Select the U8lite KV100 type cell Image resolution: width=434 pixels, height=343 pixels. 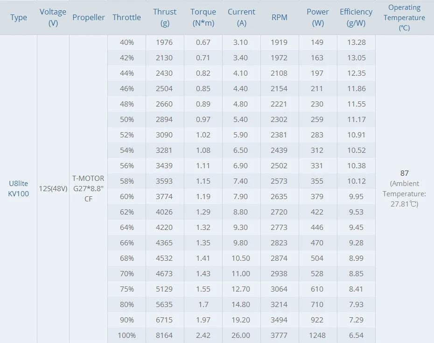click(19, 189)
